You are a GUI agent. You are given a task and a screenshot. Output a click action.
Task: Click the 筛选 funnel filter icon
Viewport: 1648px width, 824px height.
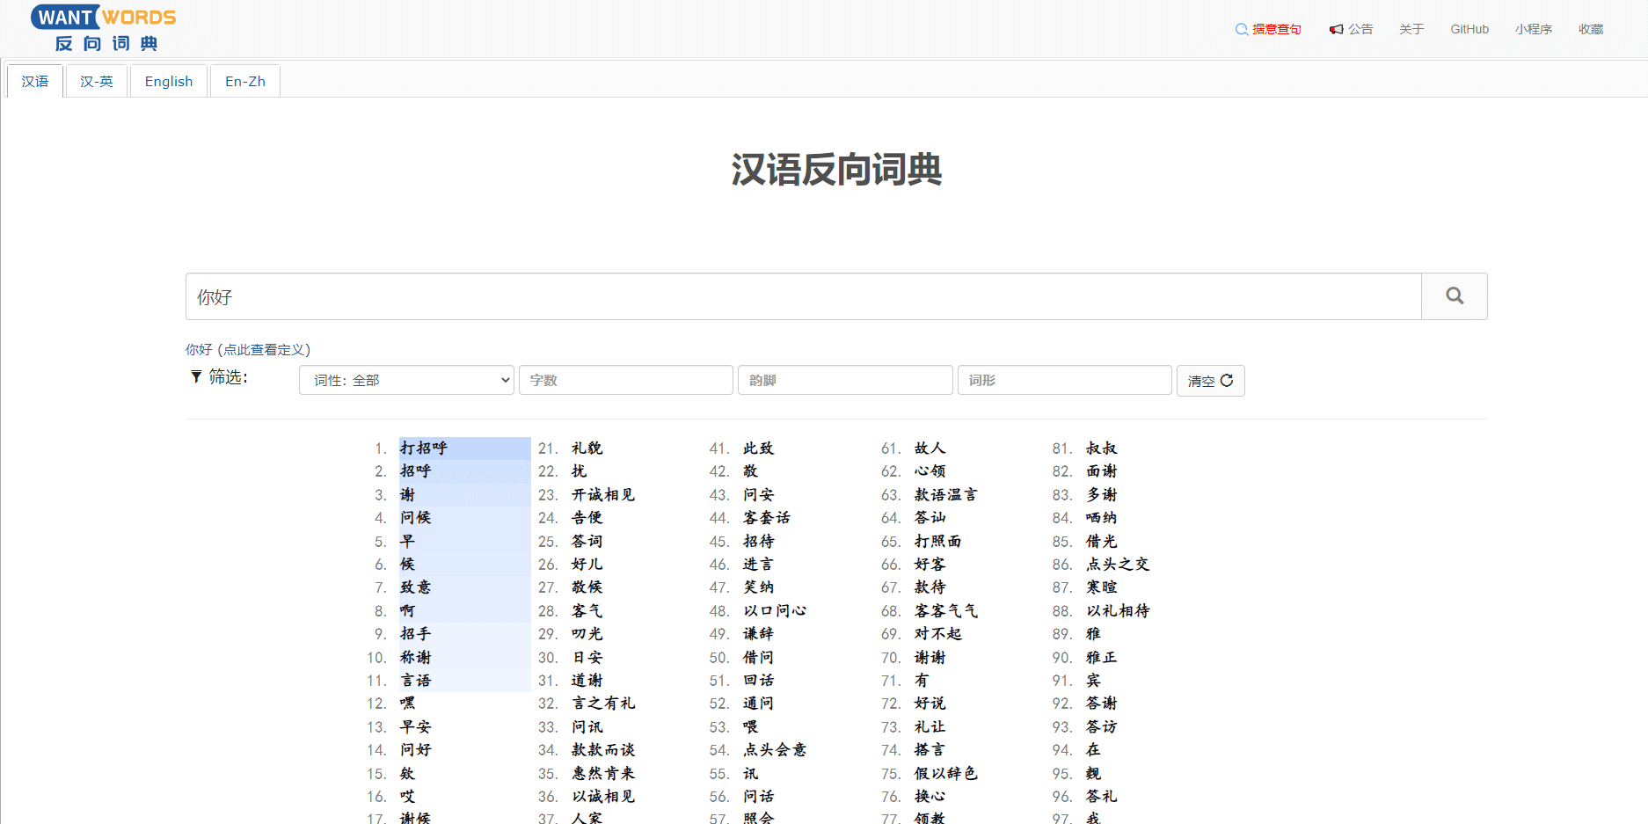pyautogui.click(x=195, y=376)
